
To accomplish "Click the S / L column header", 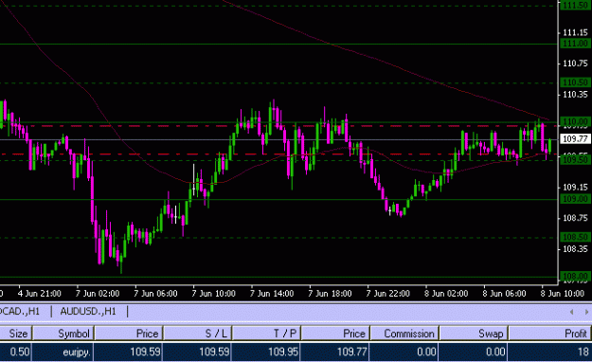I will pyautogui.click(x=197, y=334).
